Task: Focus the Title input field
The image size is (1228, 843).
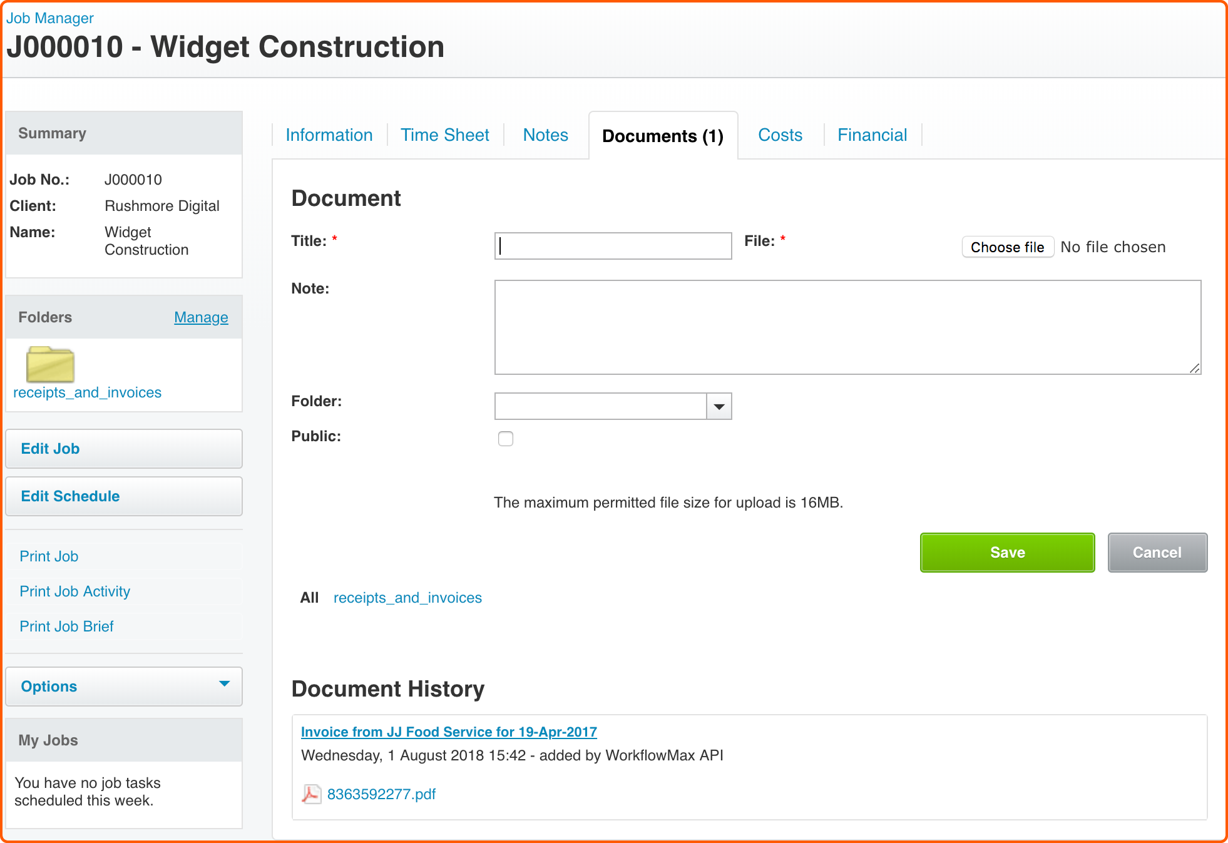Action: (x=613, y=246)
